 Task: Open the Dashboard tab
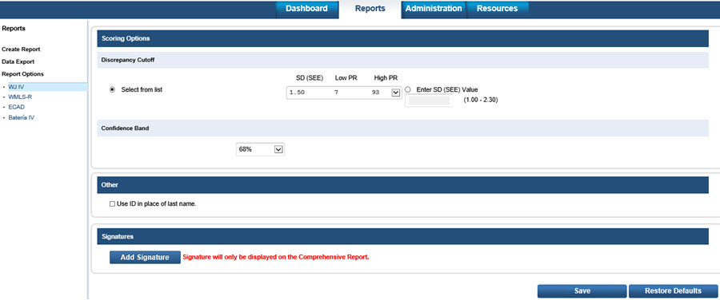306,9
